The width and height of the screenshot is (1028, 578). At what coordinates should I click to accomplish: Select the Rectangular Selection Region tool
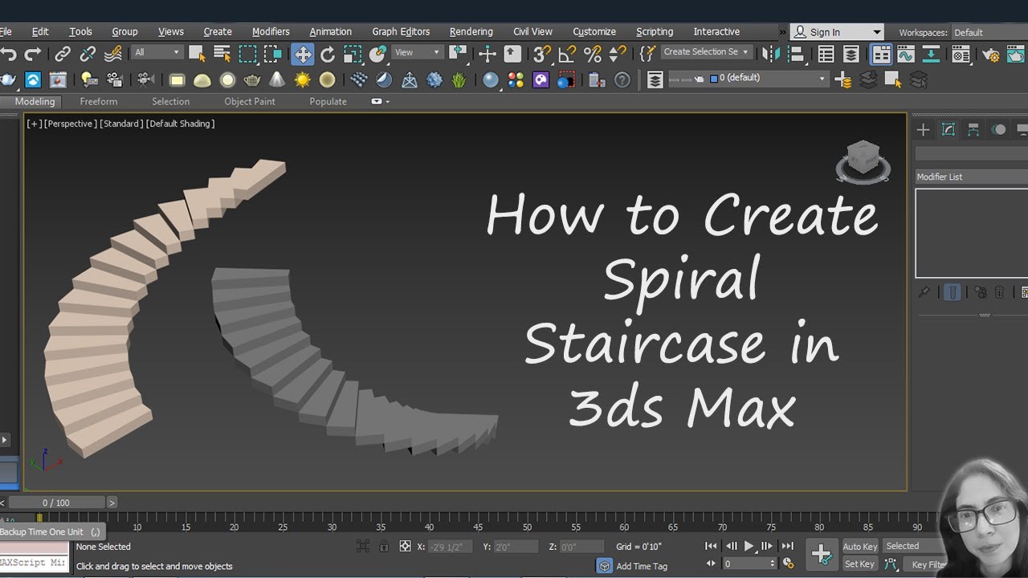[x=247, y=55]
